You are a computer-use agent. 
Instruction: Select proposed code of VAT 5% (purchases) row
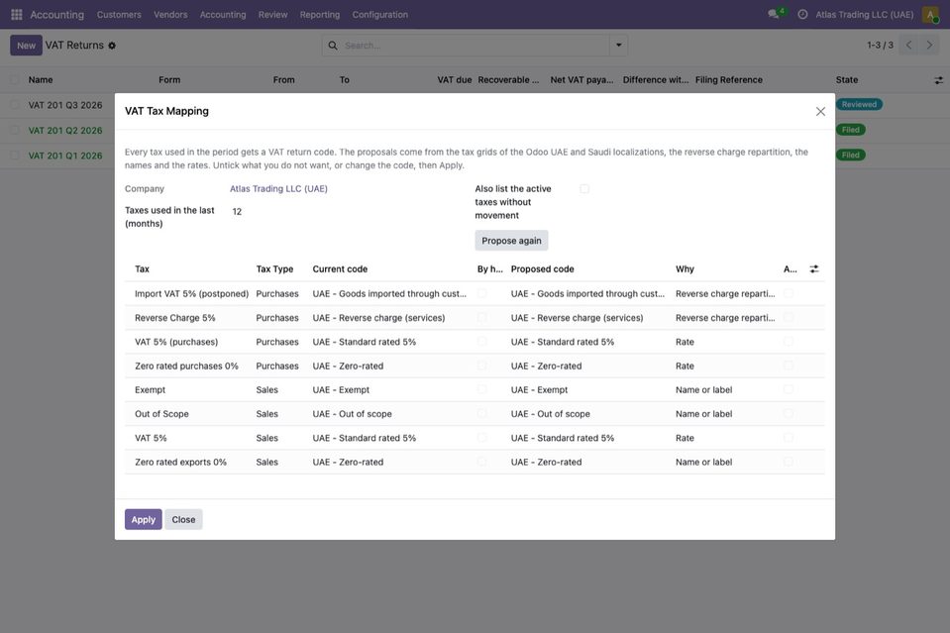tap(563, 342)
